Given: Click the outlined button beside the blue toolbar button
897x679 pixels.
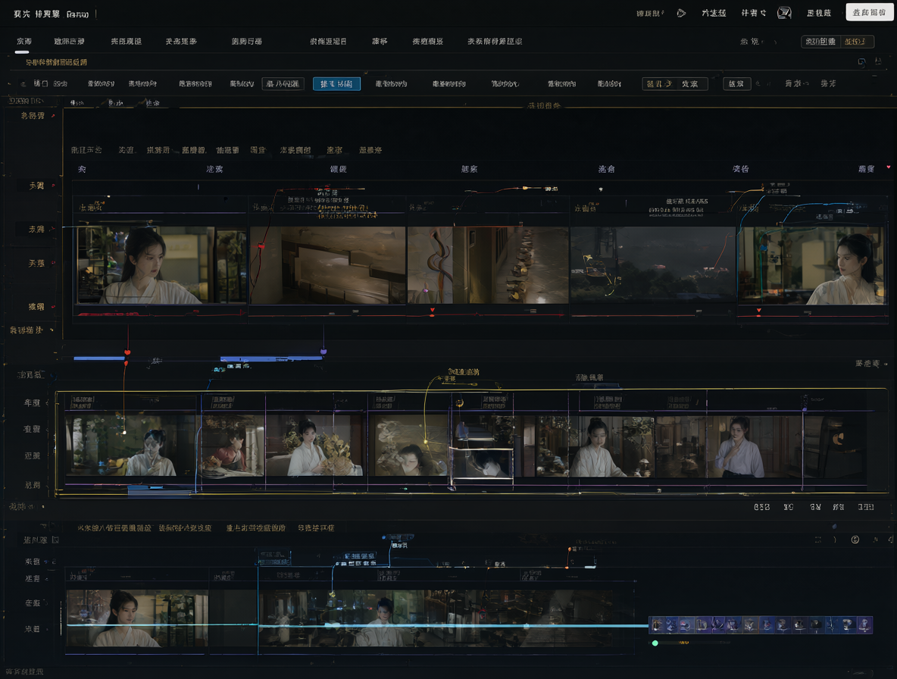Looking at the screenshot, I should click(x=283, y=83).
